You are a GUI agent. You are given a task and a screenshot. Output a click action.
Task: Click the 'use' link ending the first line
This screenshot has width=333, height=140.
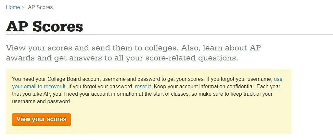click(x=278, y=79)
